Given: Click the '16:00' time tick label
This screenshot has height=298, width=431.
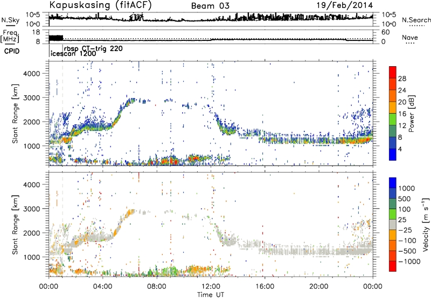Looking at the screenshot, I should [265, 287].
